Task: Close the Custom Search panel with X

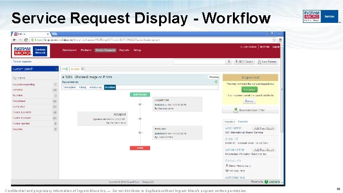Action: pyautogui.click(x=56, y=69)
